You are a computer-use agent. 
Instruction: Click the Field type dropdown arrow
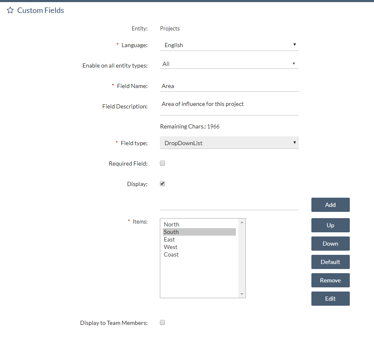tap(295, 143)
